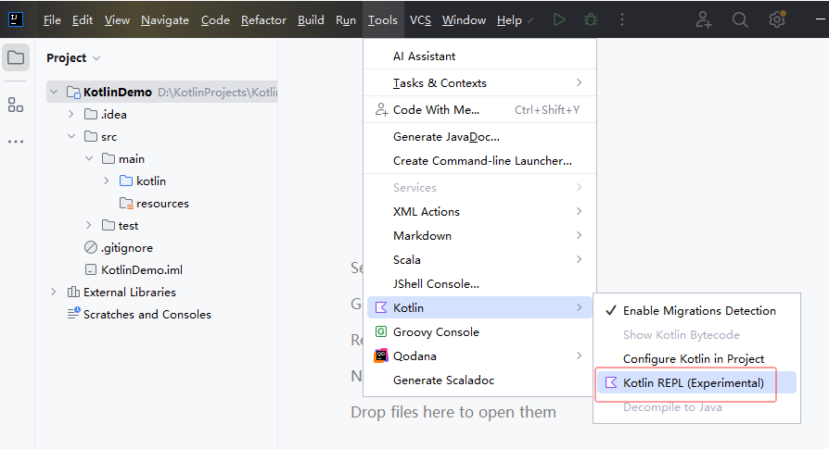
Task: Collapse the main folder node
Action: (x=89, y=158)
